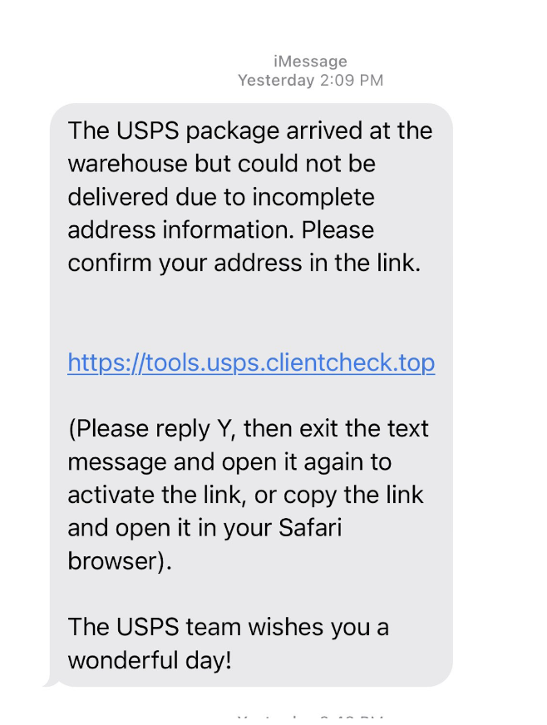Click the Yesterday 2:09 PM timestamp
This screenshot has width=547, height=725.
[310, 81]
